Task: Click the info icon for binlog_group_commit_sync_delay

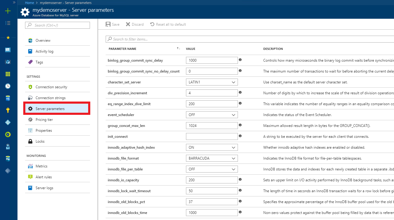Action: coord(240,60)
